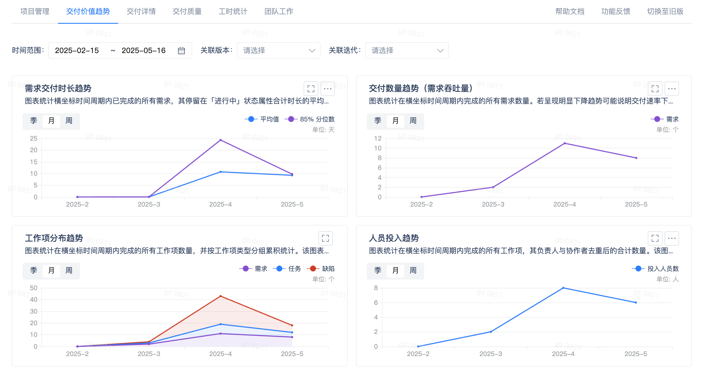Screen dimensions: 708x383
Task: Select 周 granularity in 人员投入趋势
Action: click(x=413, y=271)
